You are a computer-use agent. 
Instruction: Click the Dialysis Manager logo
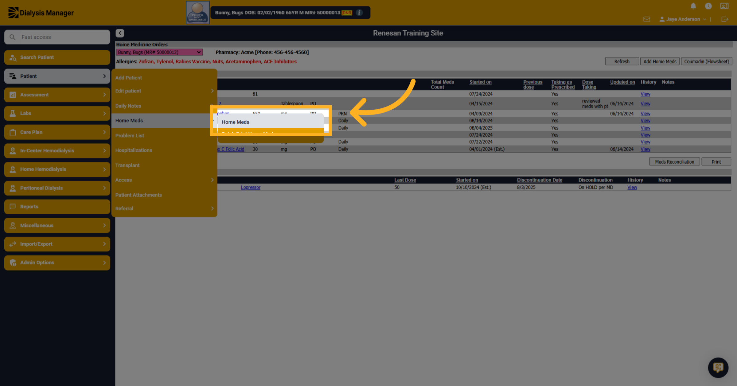click(x=41, y=13)
